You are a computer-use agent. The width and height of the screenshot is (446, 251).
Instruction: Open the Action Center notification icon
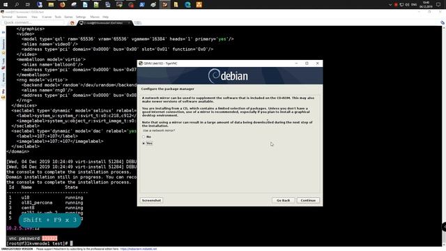[438, 5]
